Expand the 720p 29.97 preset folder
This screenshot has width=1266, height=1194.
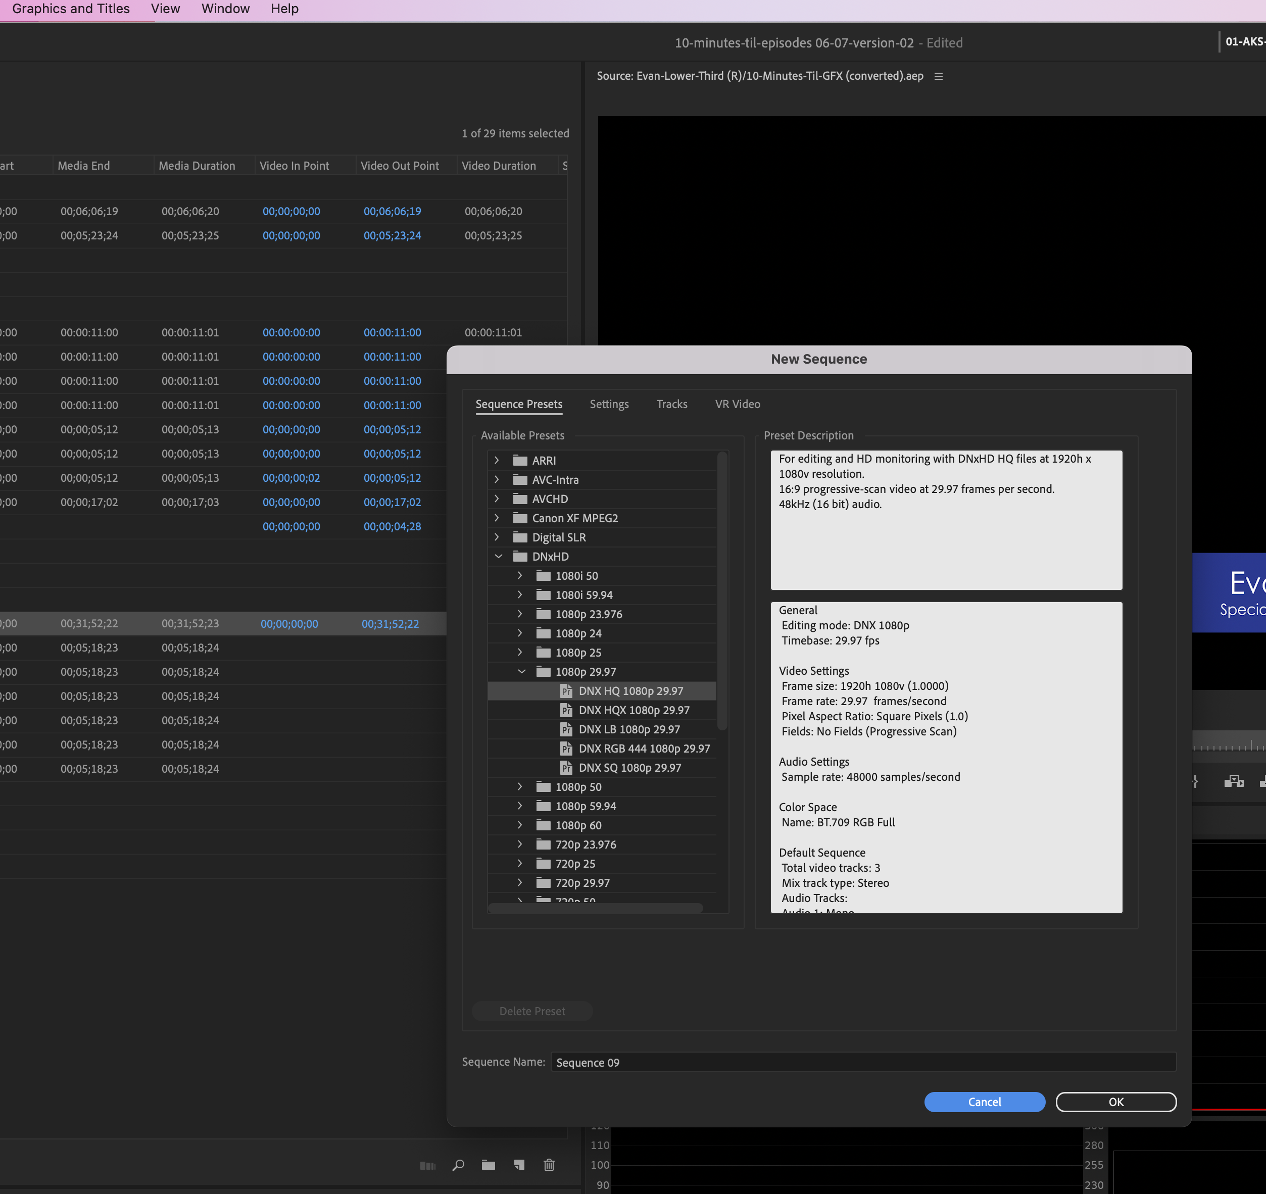(520, 882)
